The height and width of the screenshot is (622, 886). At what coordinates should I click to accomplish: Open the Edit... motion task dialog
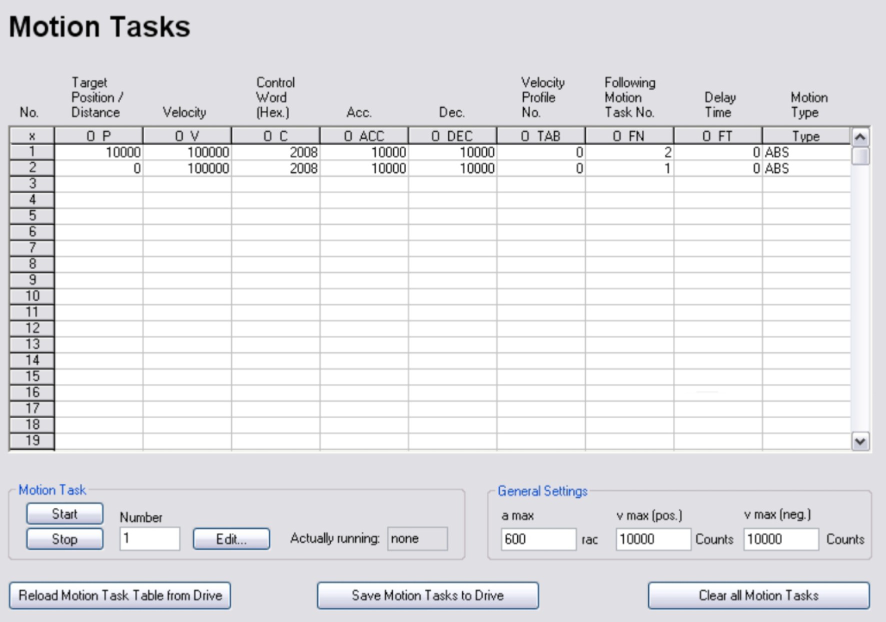pos(231,539)
